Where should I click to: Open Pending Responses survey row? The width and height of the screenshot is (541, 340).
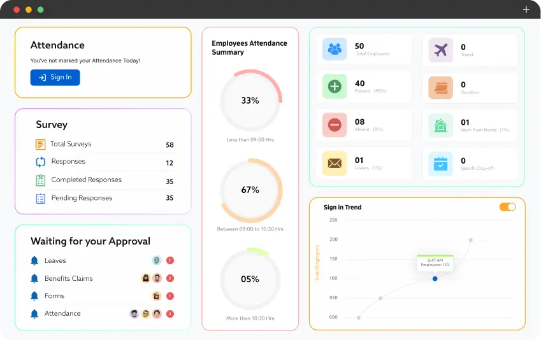82,198
